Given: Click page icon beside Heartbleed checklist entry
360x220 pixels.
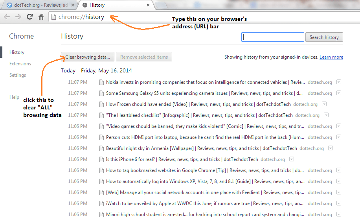Looking at the screenshot, I should pyautogui.click(x=101, y=115).
